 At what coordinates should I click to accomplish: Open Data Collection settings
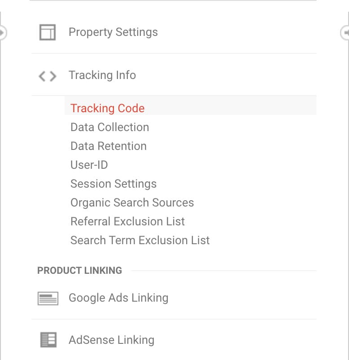point(109,127)
